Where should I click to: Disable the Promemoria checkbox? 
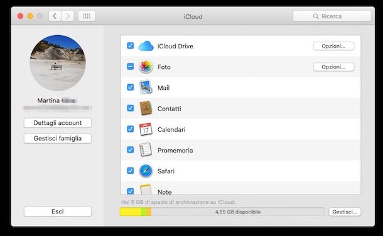click(131, 149)
